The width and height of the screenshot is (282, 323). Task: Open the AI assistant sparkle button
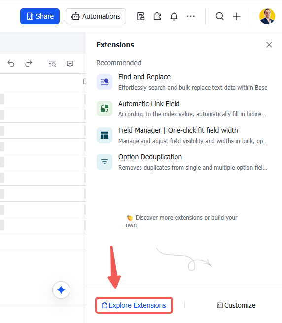pos(61,290)
